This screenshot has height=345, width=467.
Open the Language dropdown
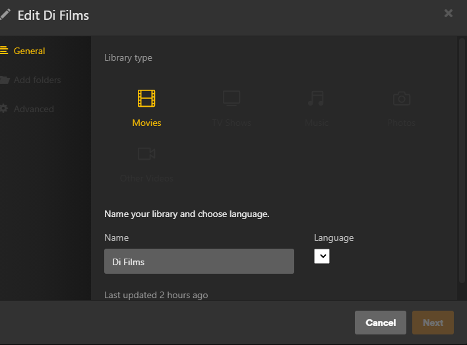(x=322, y=256)
